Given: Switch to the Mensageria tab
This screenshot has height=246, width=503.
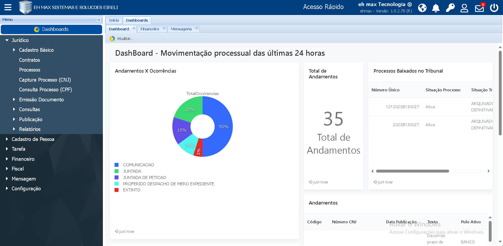Looking at the screenshot, I should pyautogui.click(x=181, y=29).
